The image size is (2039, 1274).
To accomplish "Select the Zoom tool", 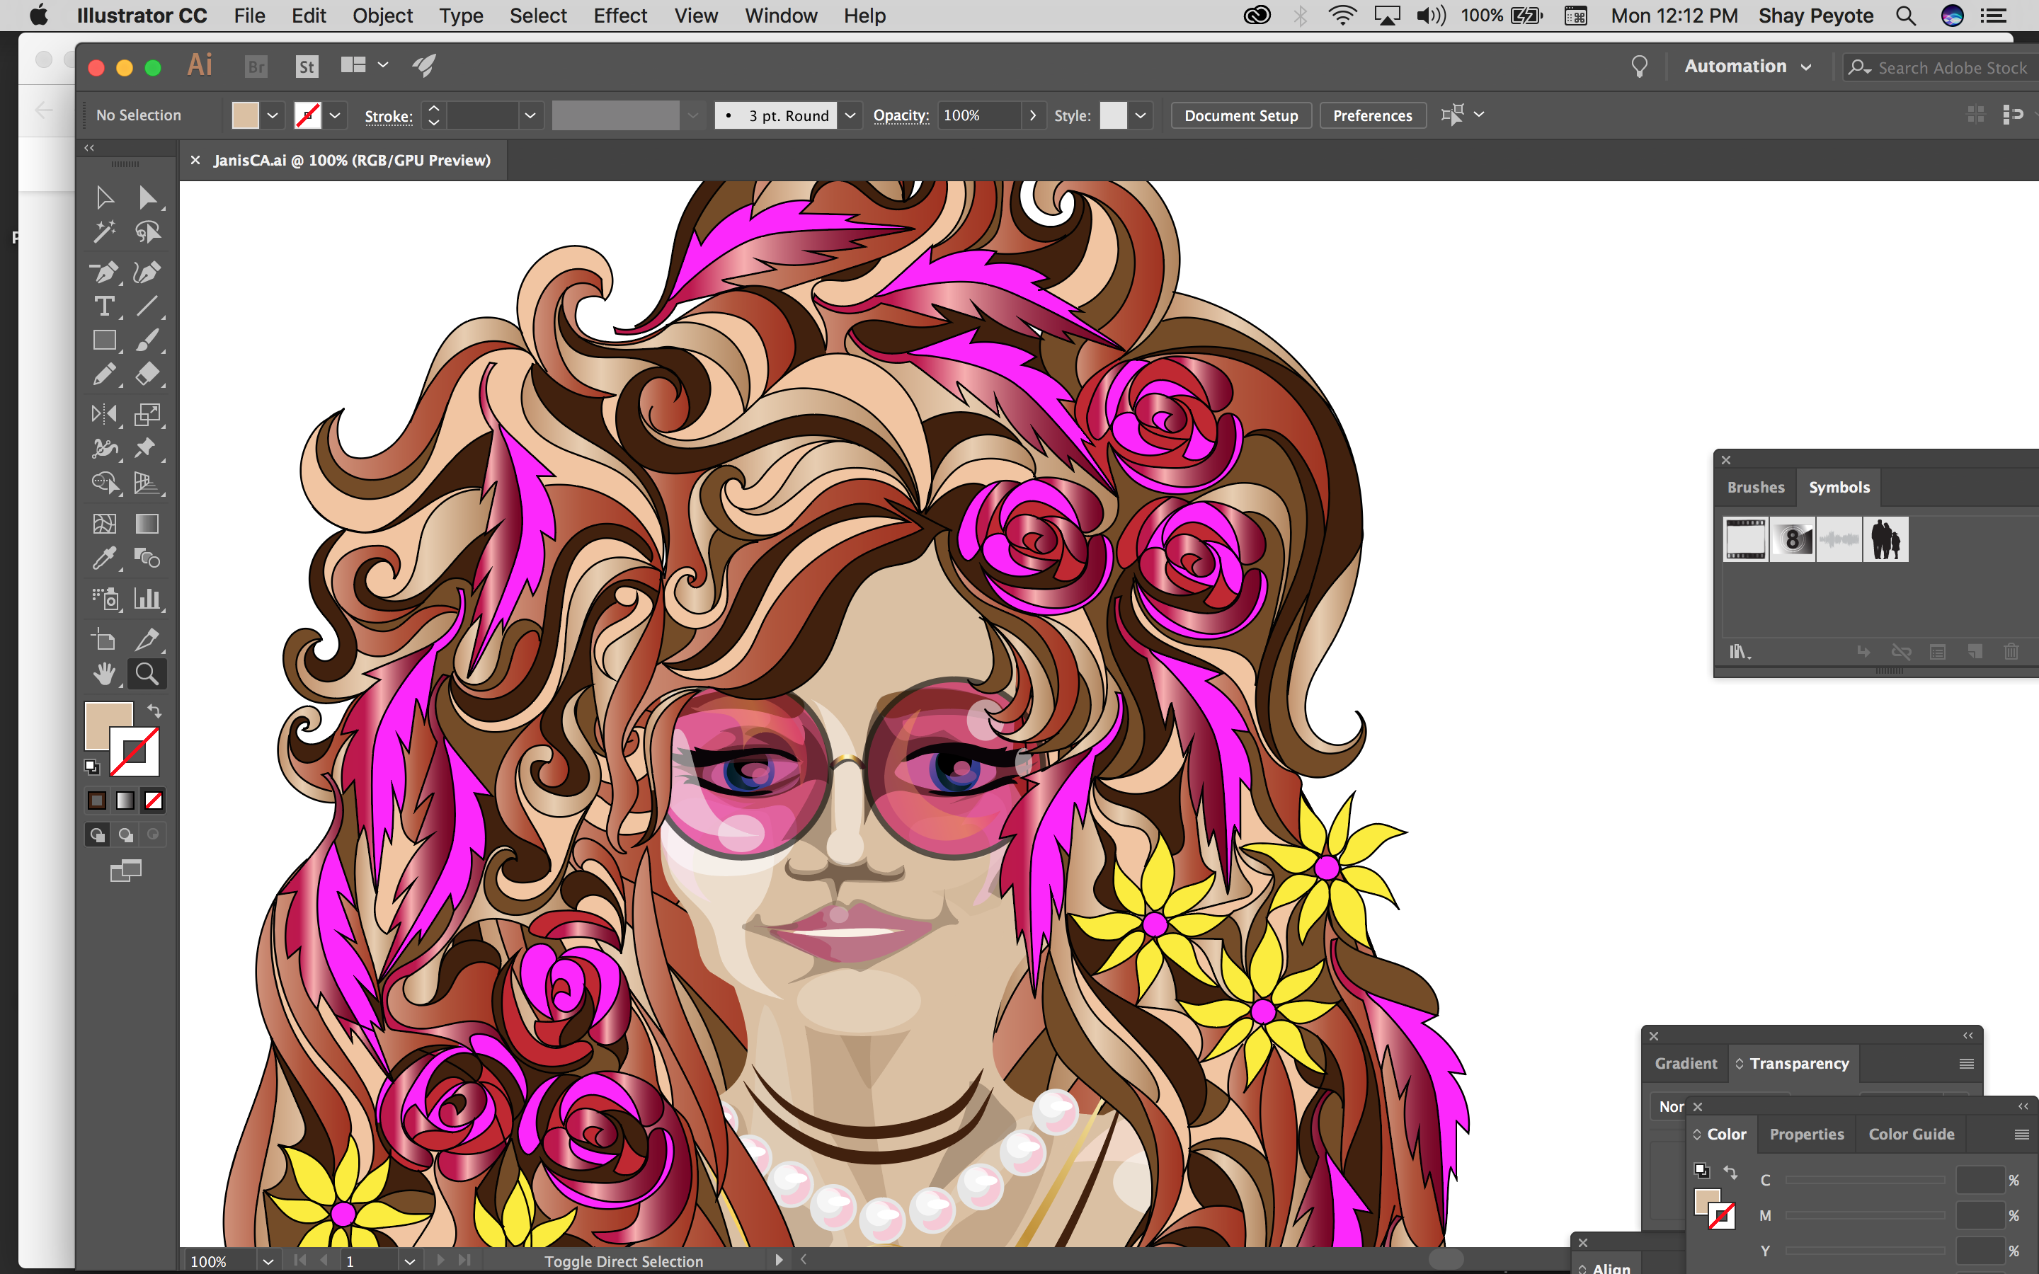I will [147, 674].
